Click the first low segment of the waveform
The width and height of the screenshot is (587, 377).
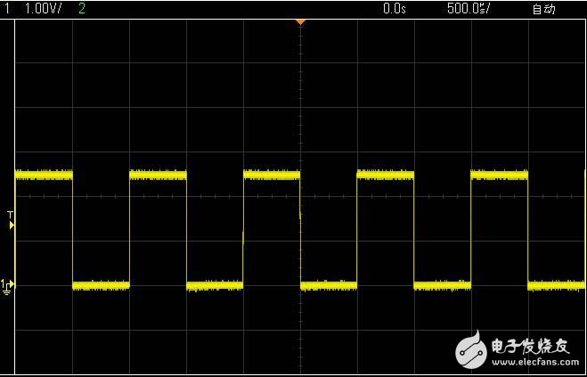coord(101,285)
